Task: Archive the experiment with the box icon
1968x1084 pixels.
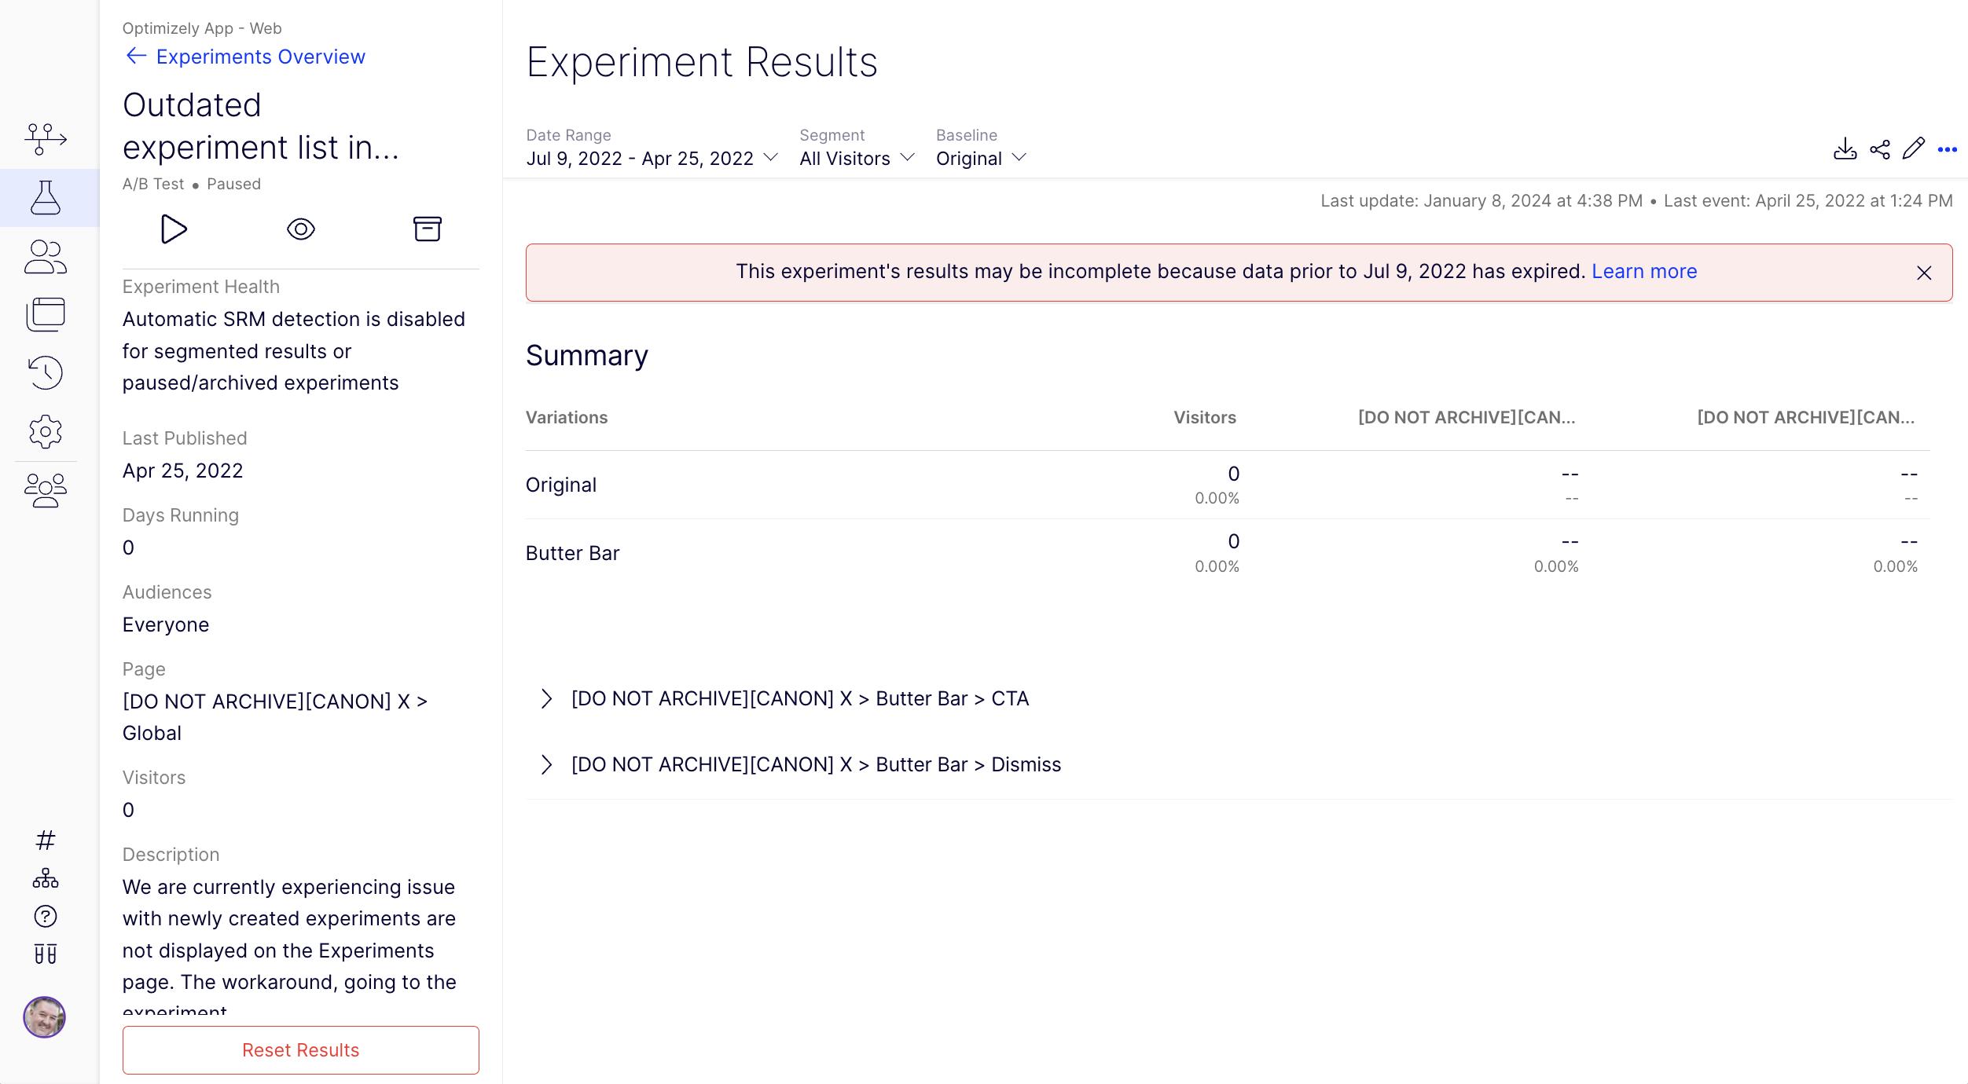Action: (428, 229)
